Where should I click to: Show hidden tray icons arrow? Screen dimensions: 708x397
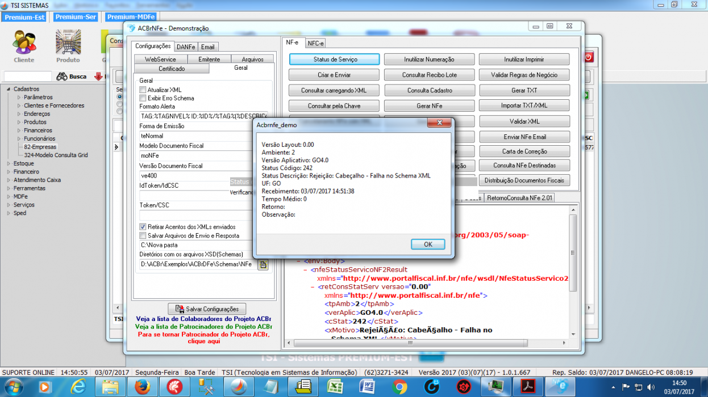pos(614,387)
